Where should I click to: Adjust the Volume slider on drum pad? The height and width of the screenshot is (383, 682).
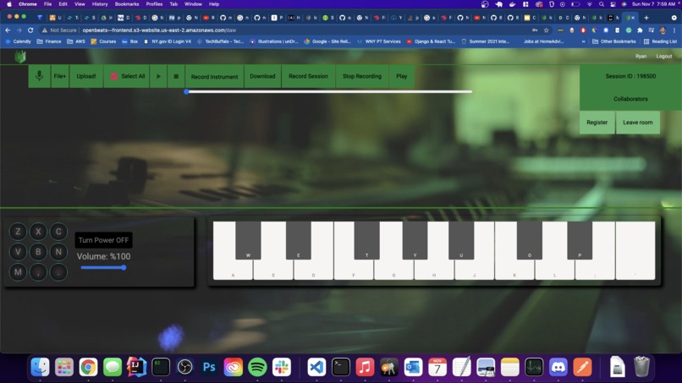tap(103, 268)
